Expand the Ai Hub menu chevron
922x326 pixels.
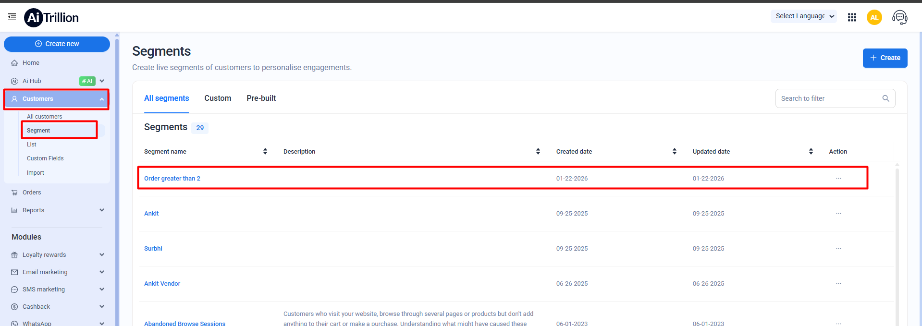point(102,81)
